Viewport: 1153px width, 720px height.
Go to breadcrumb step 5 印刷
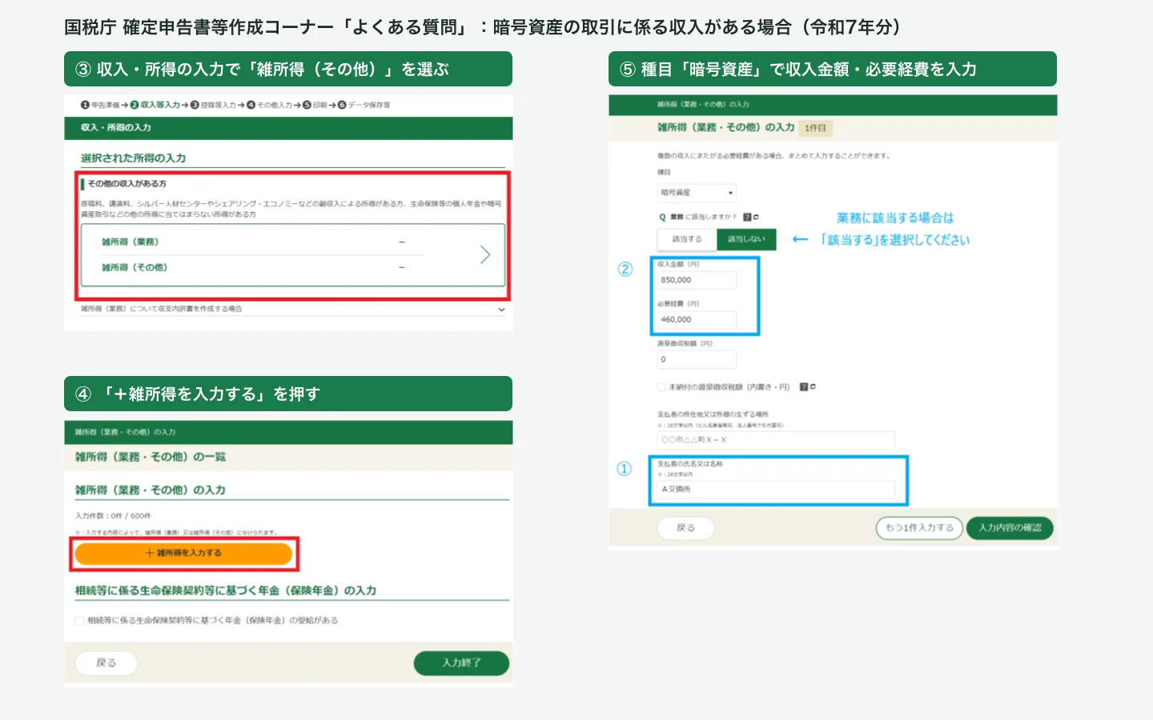pyautogui.click(x=315, y=105)
